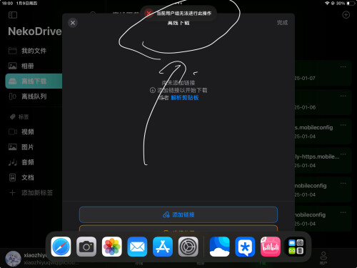Filter by 图片 tag
The image size is (357, 268).
(34, 147)
